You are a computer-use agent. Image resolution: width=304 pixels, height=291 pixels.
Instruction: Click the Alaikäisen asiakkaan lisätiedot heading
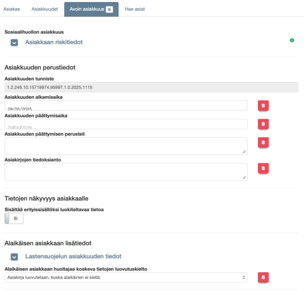[48, 243]
